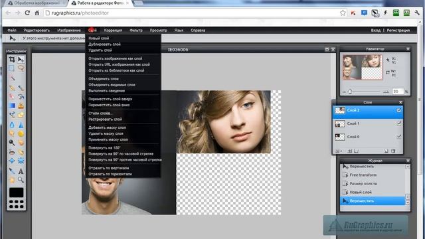This screenshot has height=239, width=425.
Task: Select the Sharpen triangle tool
Action: tap(21, 125)
